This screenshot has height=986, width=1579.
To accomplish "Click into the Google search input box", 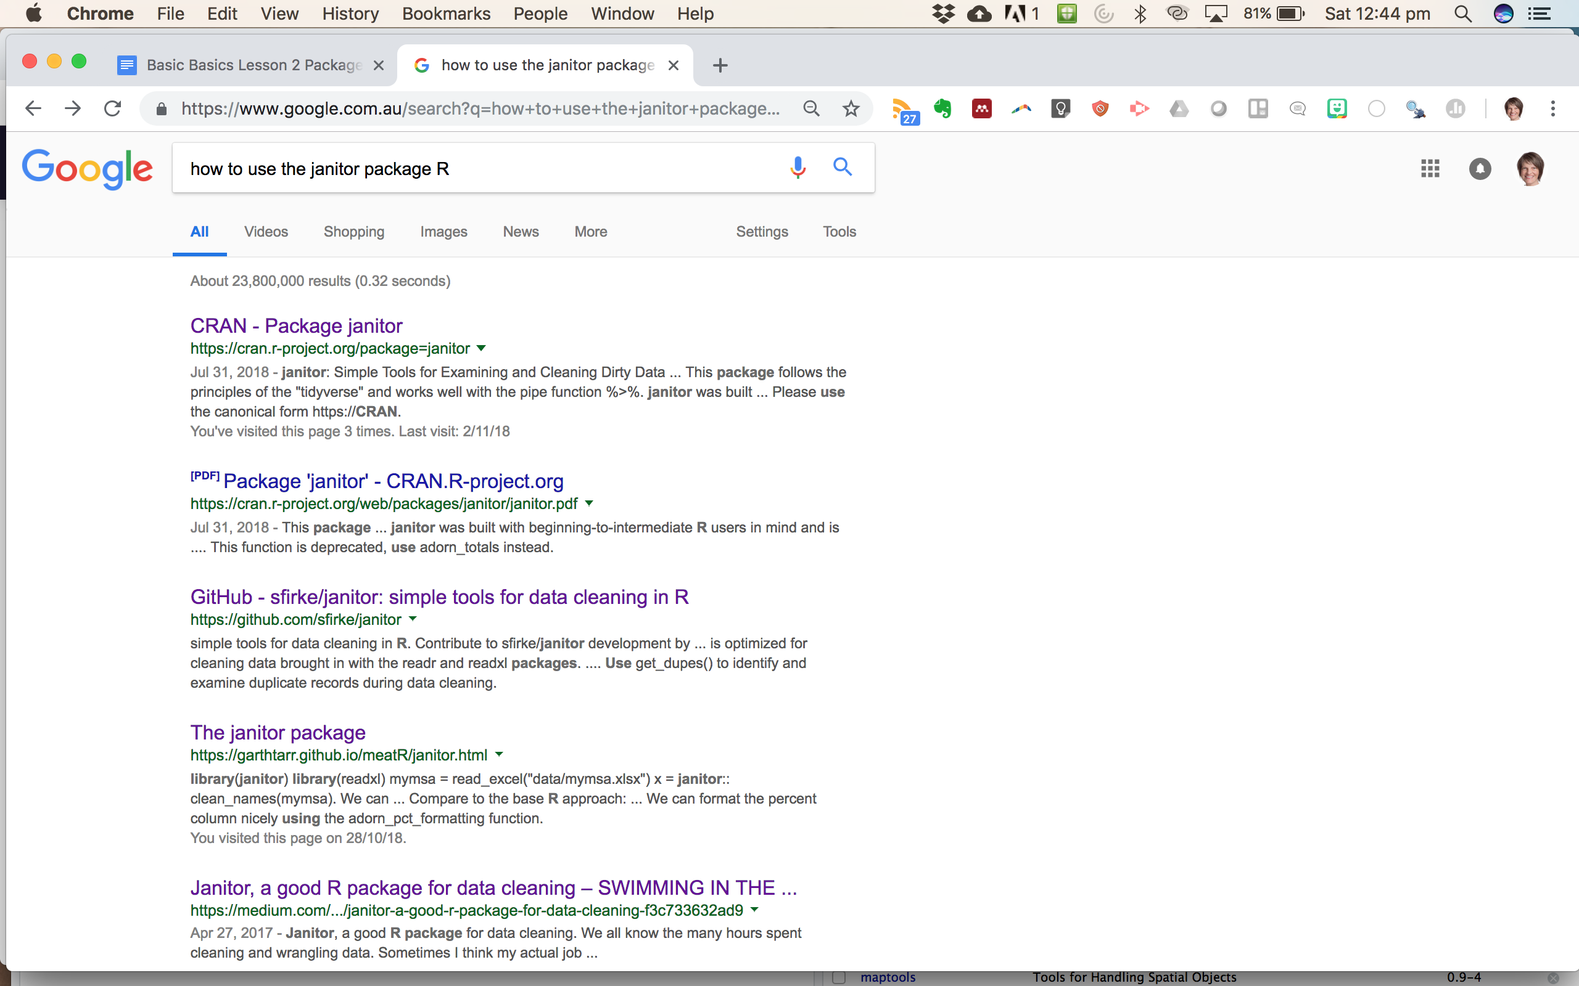I will (x=483, y=168).
